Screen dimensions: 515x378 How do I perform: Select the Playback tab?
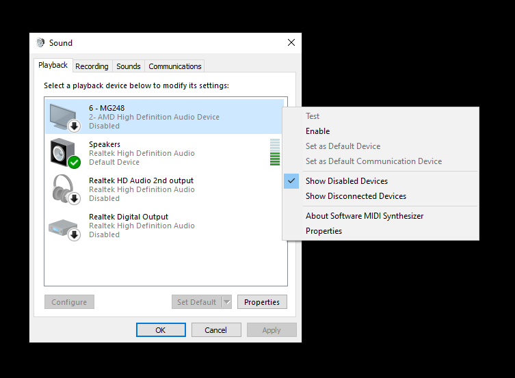click(x=53, y=65)
